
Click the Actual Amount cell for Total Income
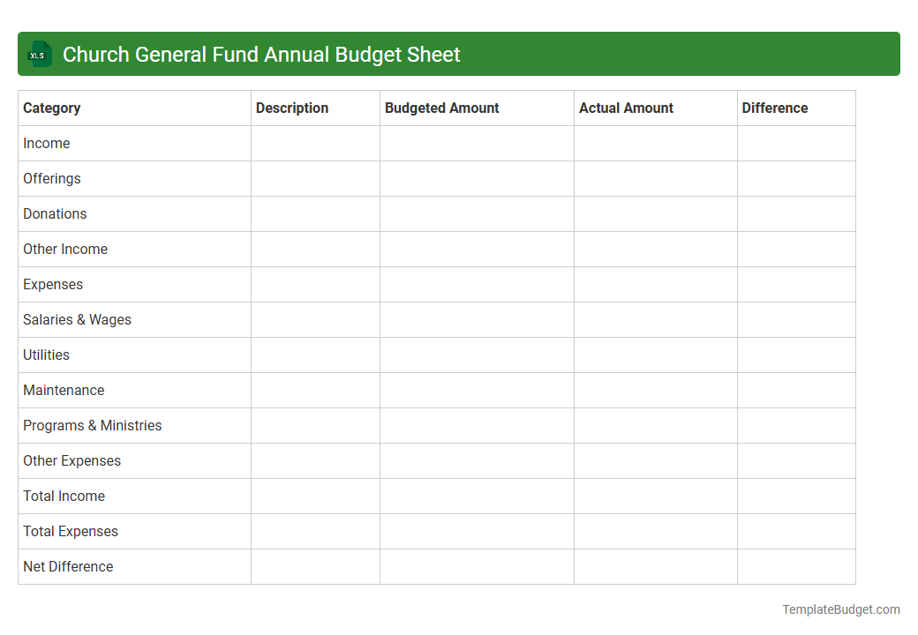pos(655,496)
